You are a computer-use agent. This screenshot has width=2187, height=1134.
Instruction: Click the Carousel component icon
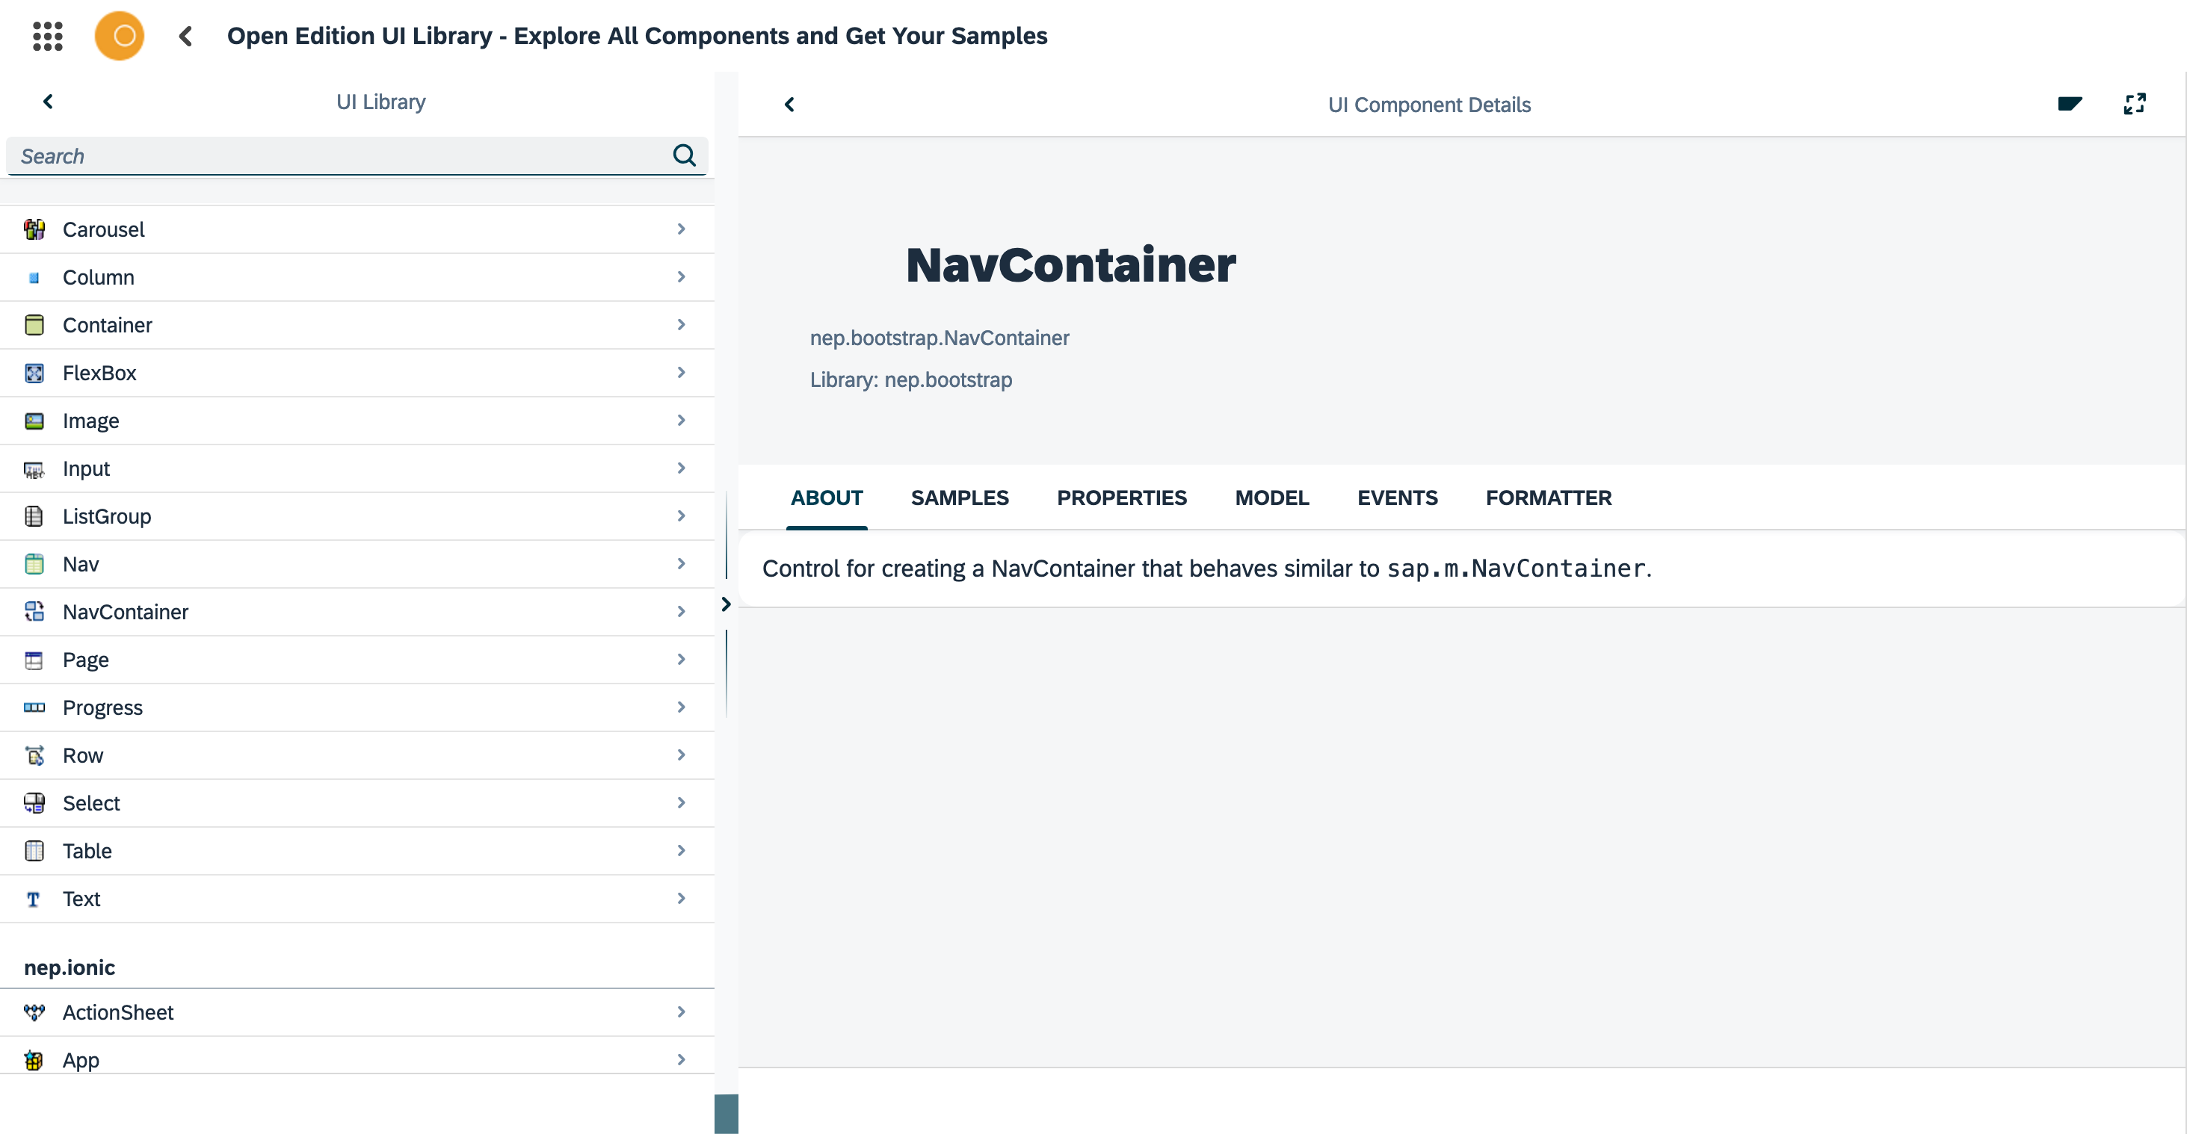[x=34, y=229]
